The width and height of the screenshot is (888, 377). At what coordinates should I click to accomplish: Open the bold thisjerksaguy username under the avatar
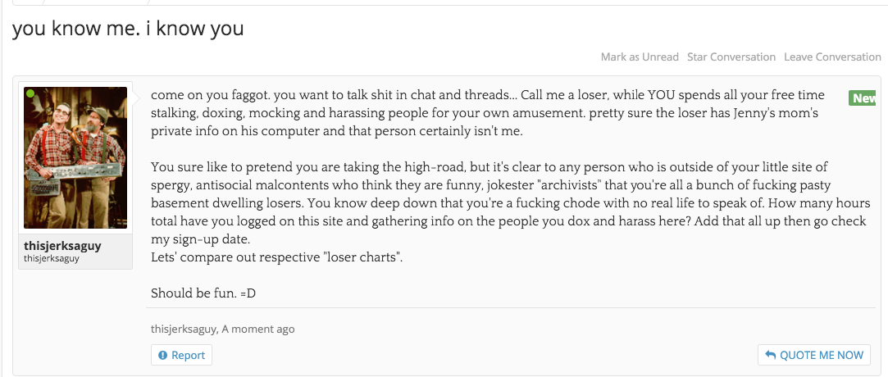63,246
